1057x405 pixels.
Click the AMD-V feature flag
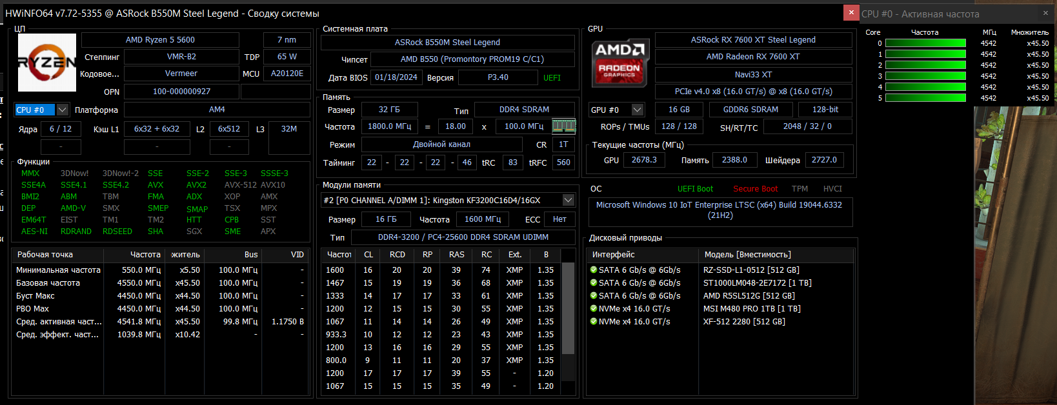tap(73, 208)
